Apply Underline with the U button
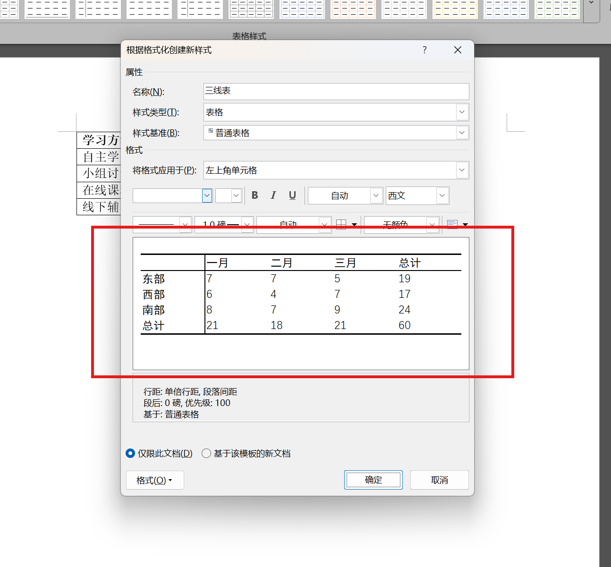Image resolution: width=611 pixels, height=567 pixels. [292, 195]
